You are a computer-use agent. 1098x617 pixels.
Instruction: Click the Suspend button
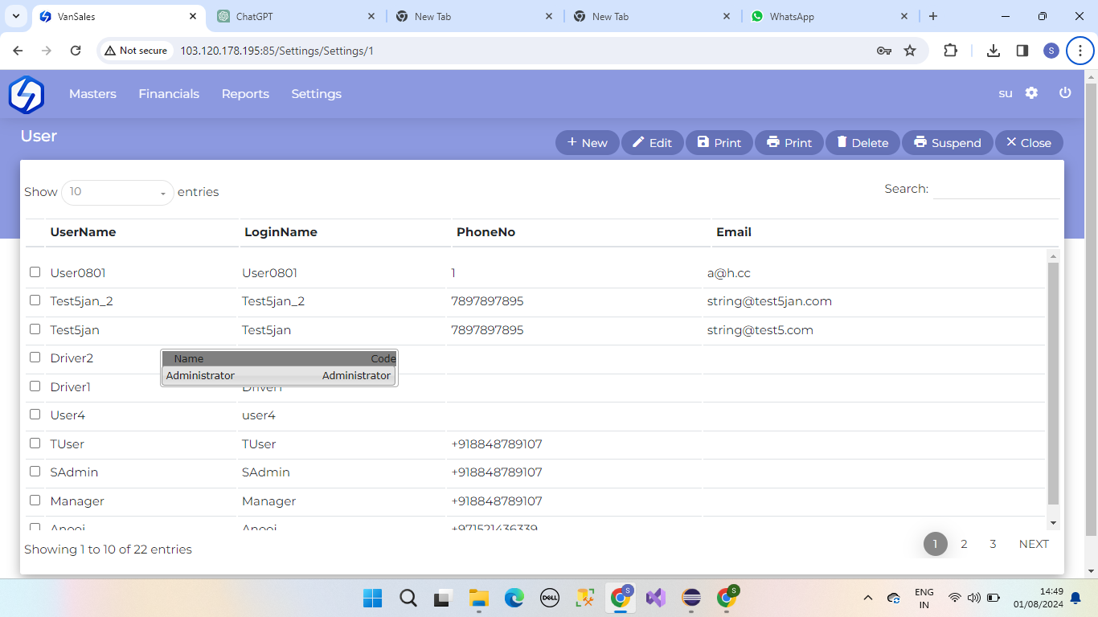click(x=947, y=143)
